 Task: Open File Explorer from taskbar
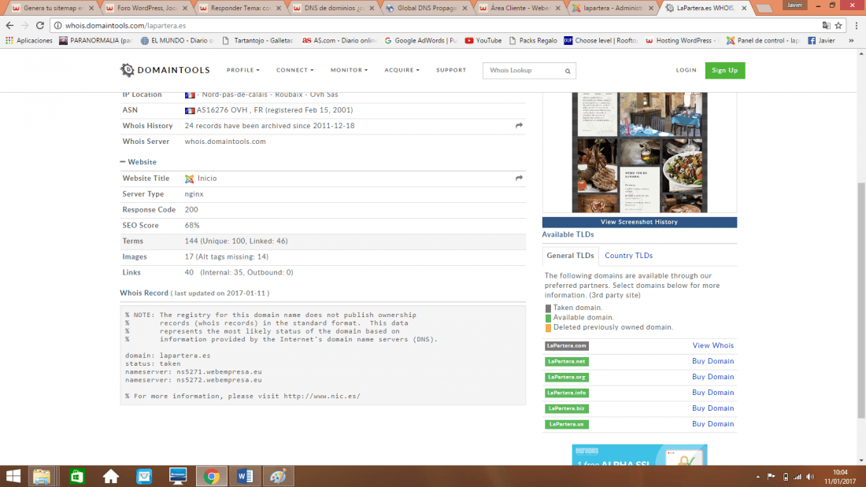(42, 476)
